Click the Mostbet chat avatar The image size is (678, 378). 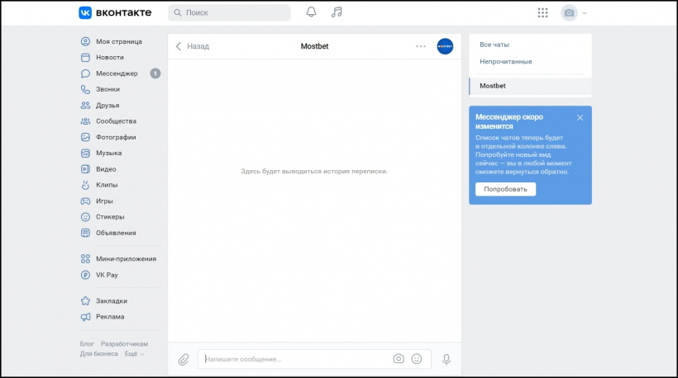[x=445, y=46]
